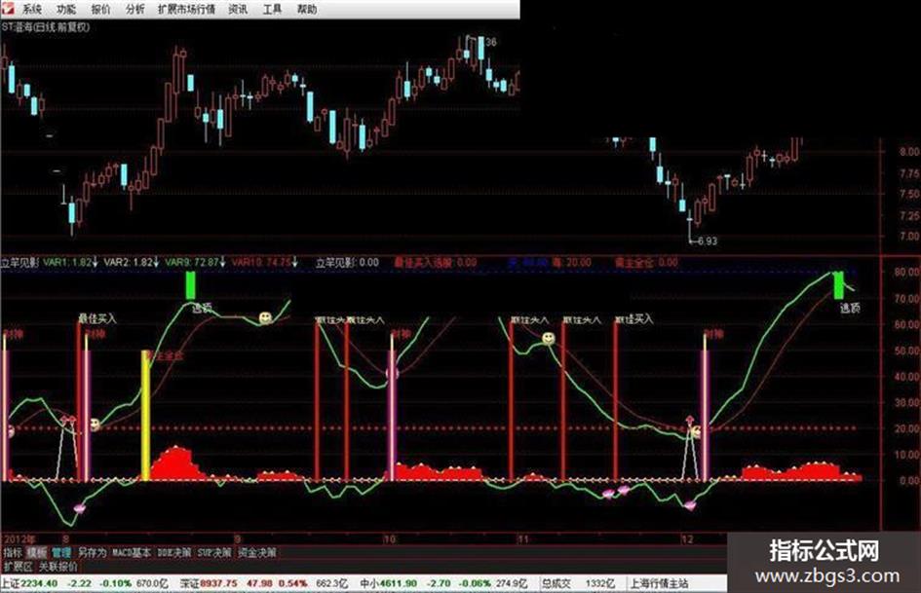921x593 pixels.
Task: Click the VAR1: 1.82 indicator value
Action: coord(70,263)
